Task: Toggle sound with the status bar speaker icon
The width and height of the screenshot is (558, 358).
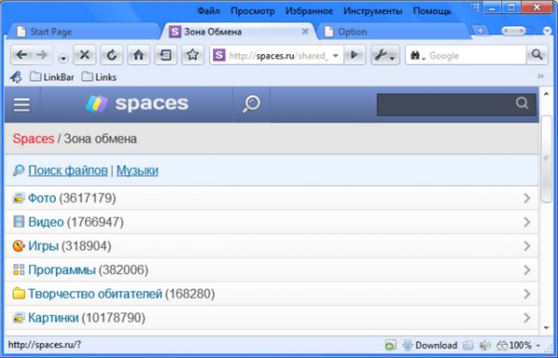Action: click(485, 345)
